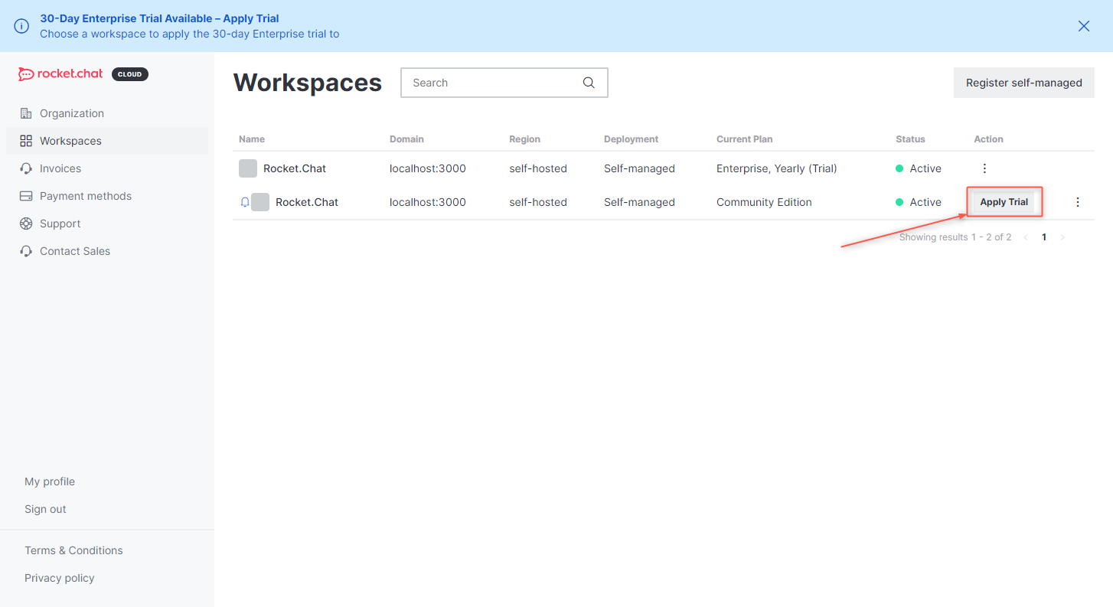
Task: Click self-hosted region in Enterprise trial row
Action: click(538, 168)
